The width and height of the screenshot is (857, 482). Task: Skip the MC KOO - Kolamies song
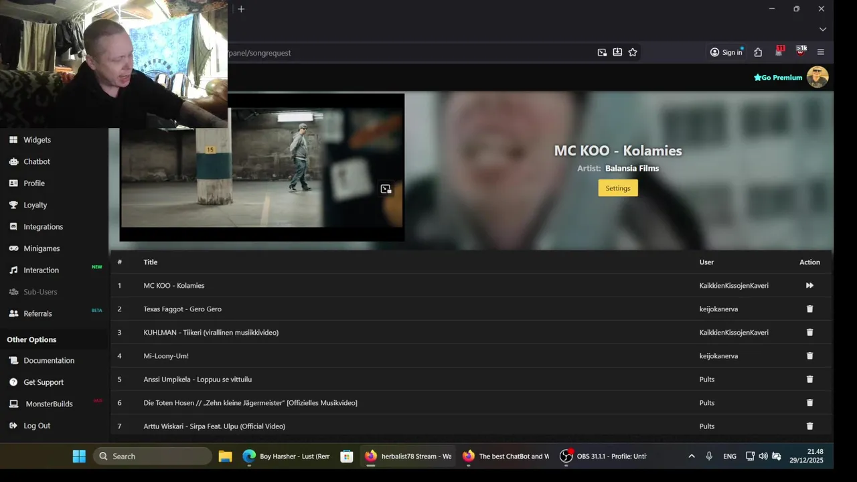click(809, 285)
